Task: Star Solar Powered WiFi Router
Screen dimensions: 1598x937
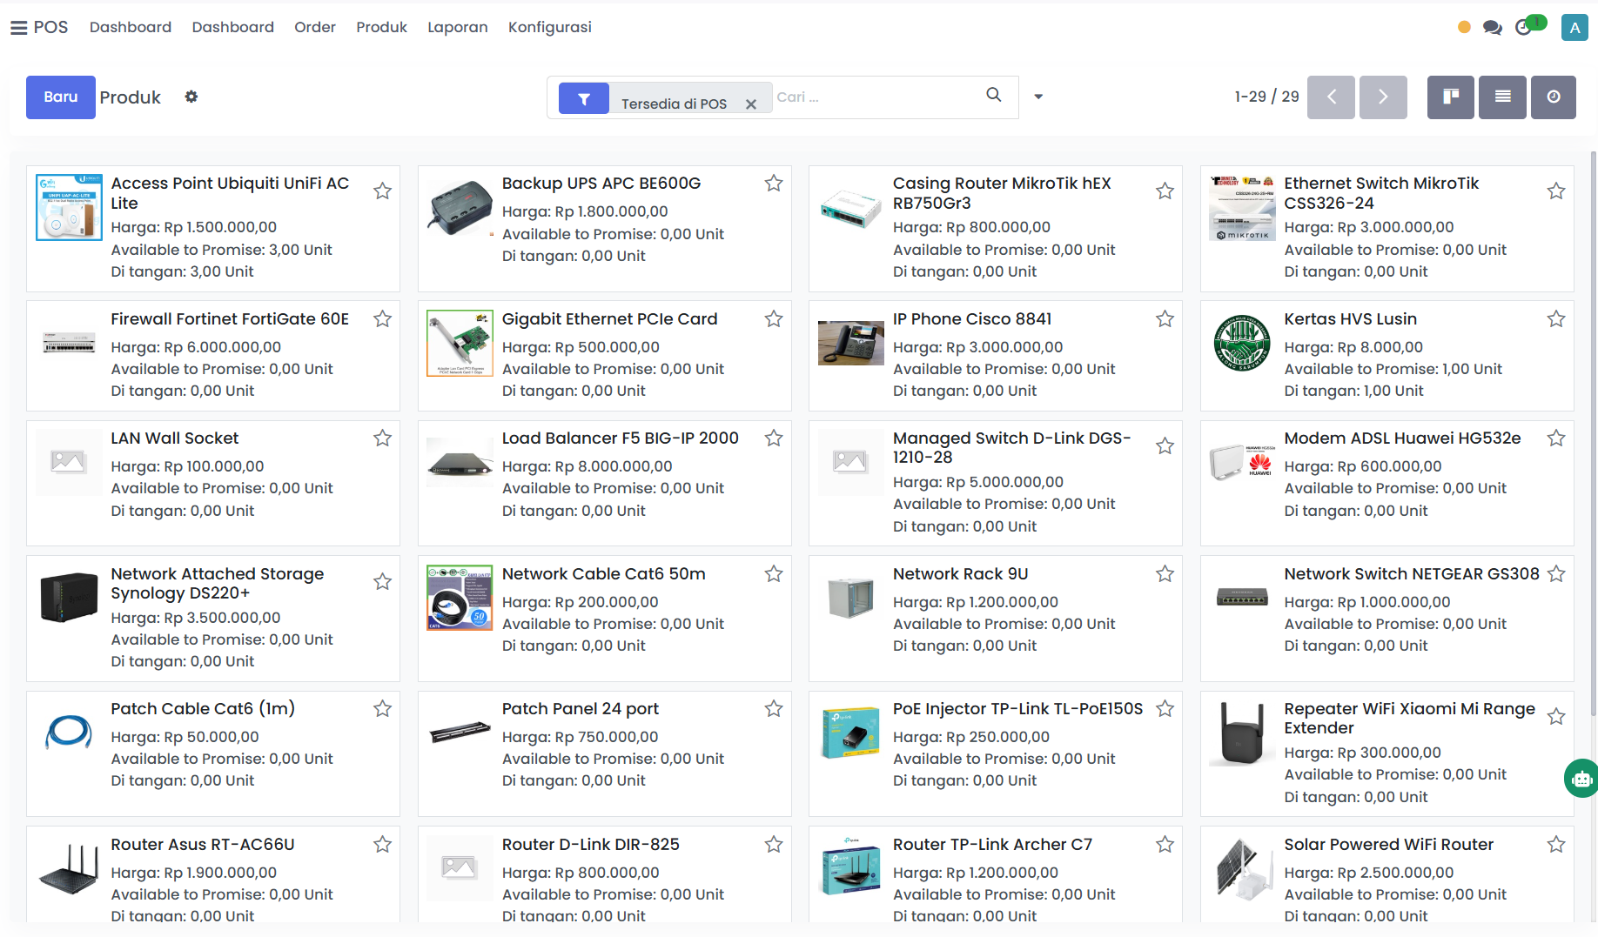Action: [1556, 845]
